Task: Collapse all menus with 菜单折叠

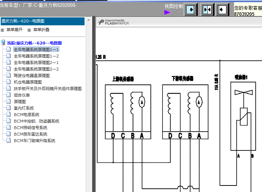Action: point(41,30)
